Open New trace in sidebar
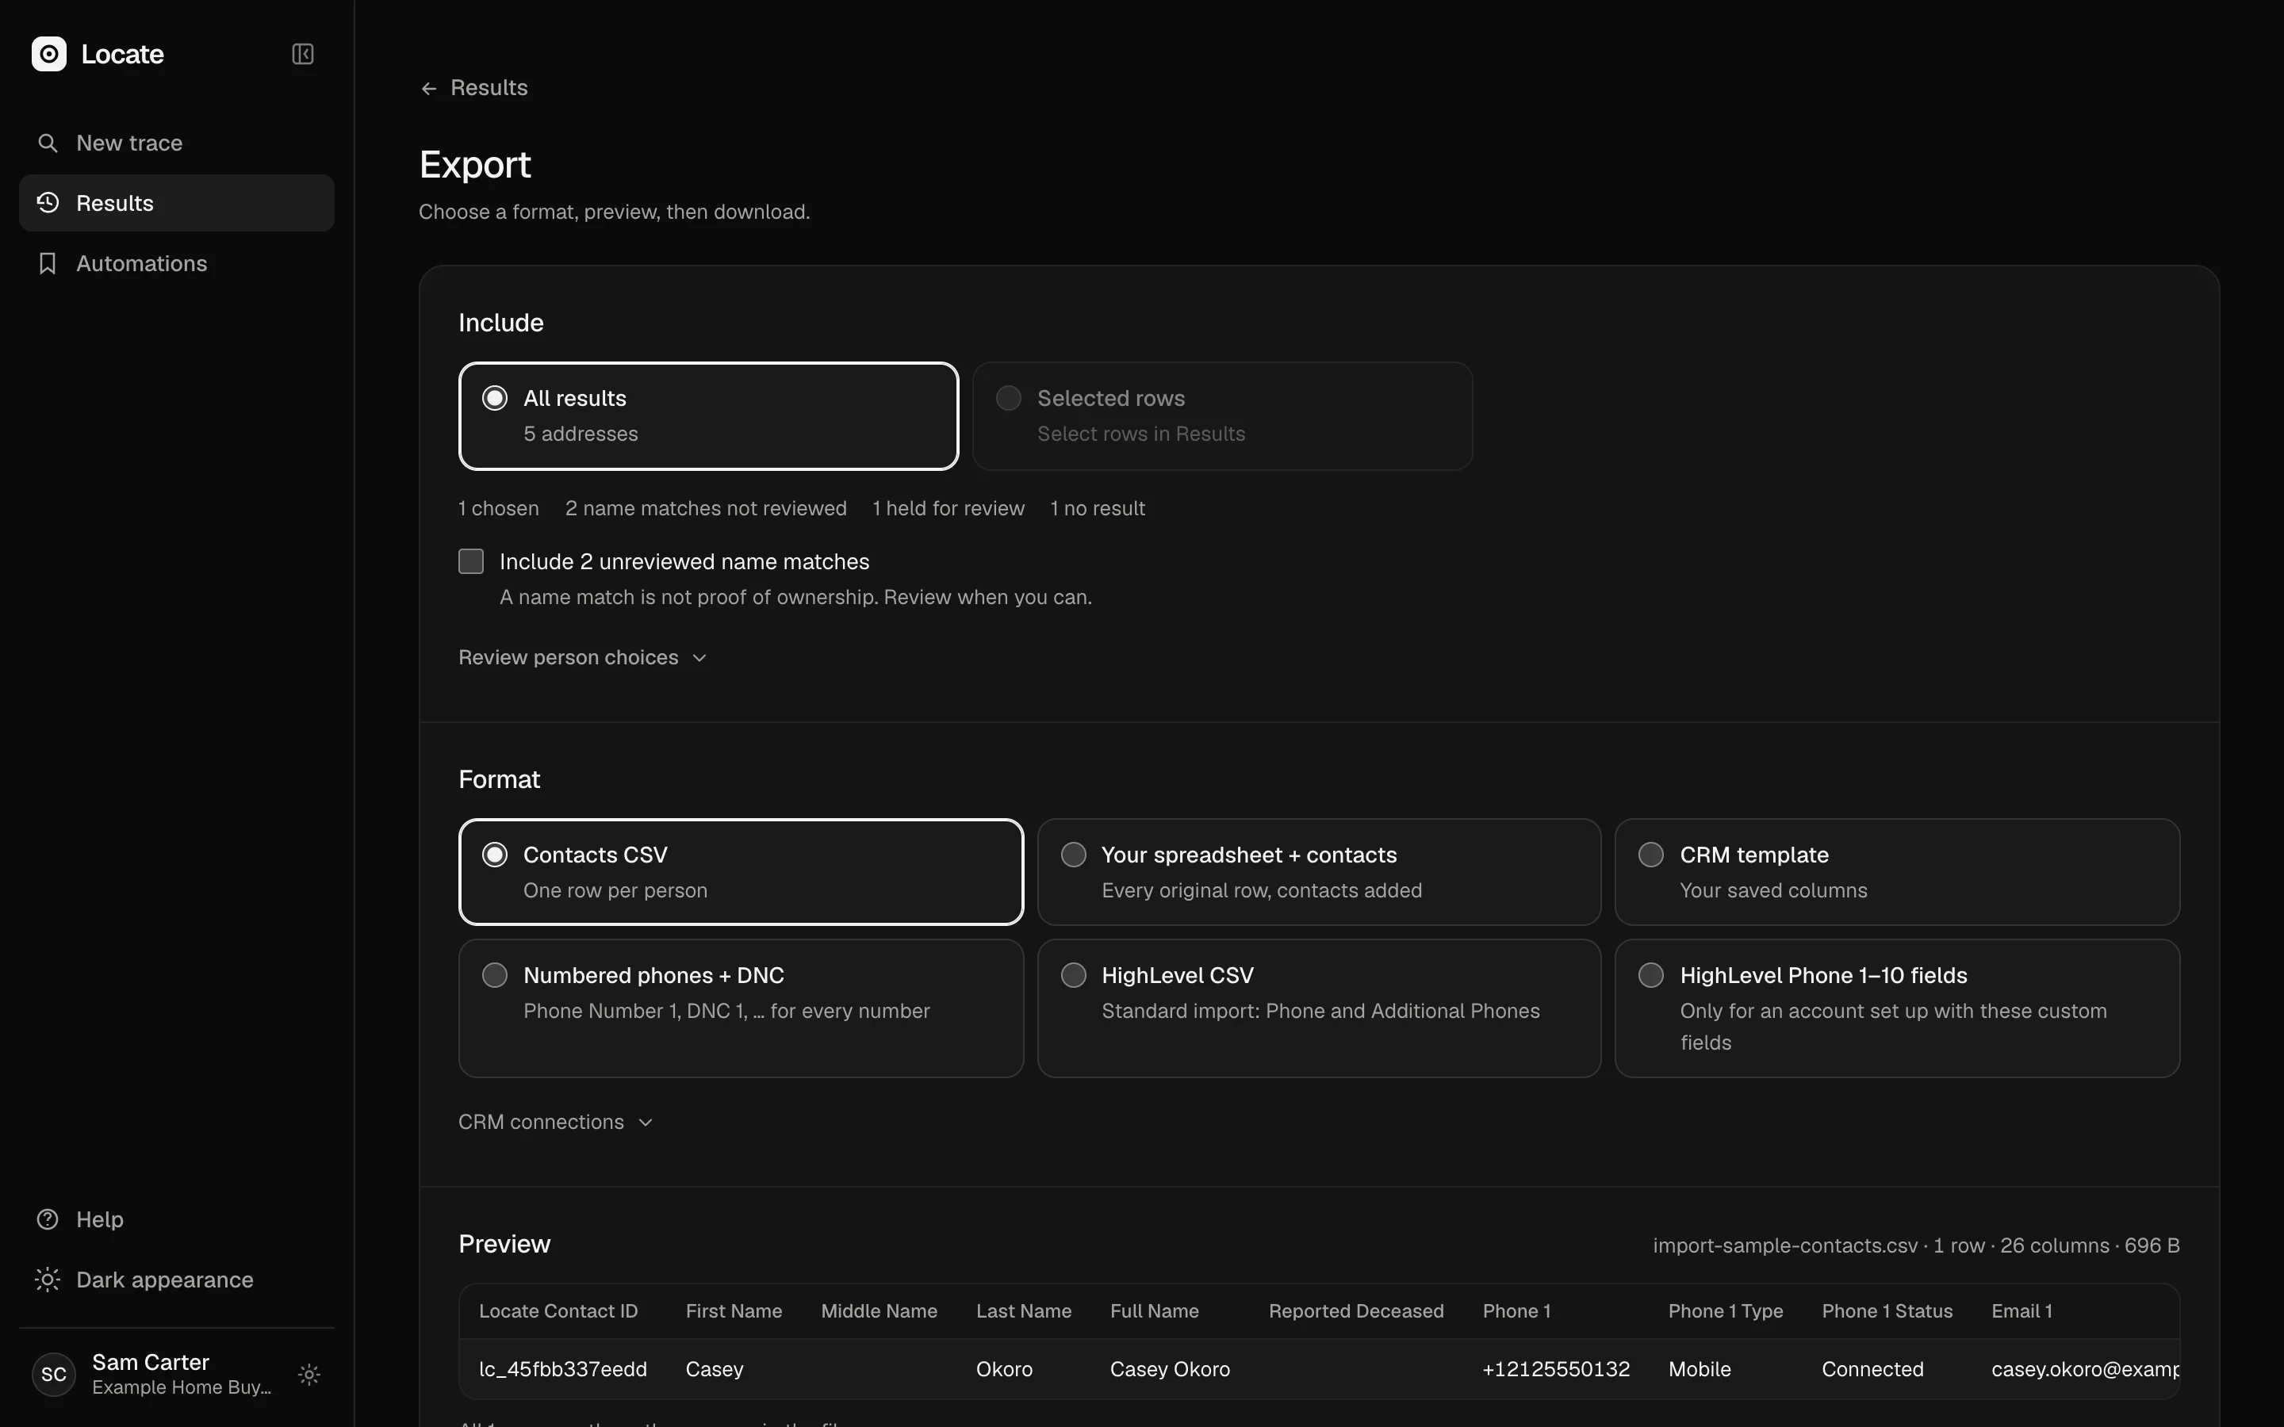Screen dimensions: 2284x1427 [x=177, y=143]
